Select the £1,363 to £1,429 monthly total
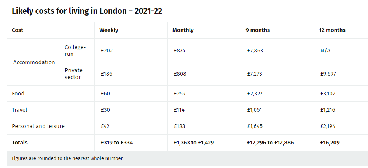 click(194, 143)
